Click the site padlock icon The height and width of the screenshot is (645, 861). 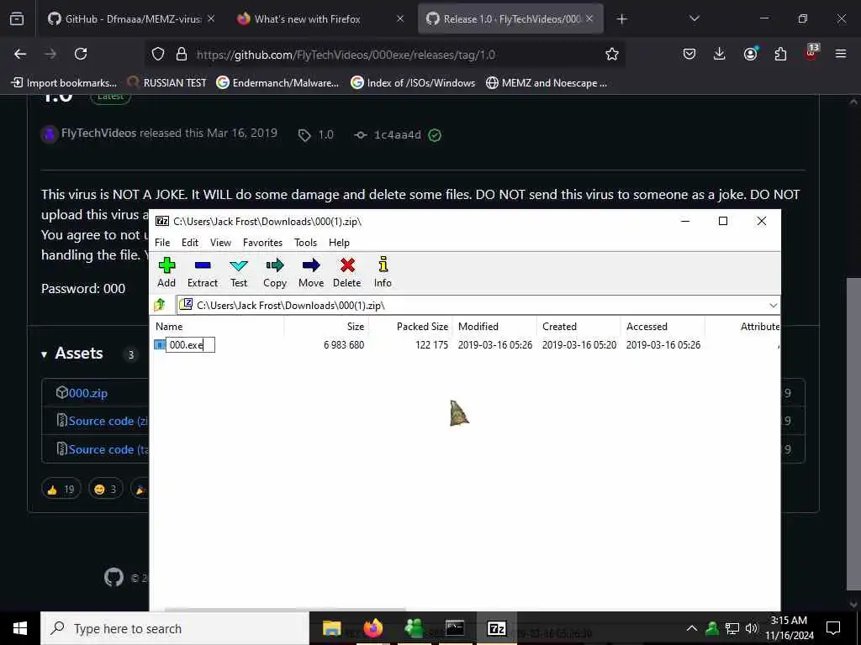click(x=182, y=54)
